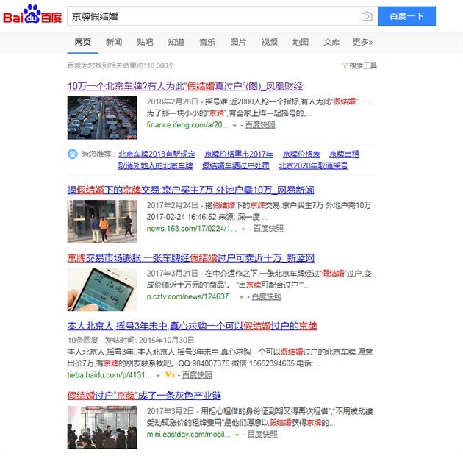Open the mini.eastday.com URL
The width and height of the screenshot is (463, 456).
pos(189,435)
